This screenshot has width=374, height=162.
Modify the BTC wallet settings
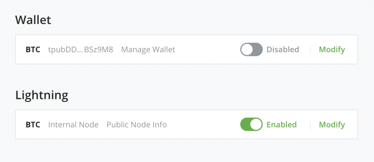(x=332, y=50)
